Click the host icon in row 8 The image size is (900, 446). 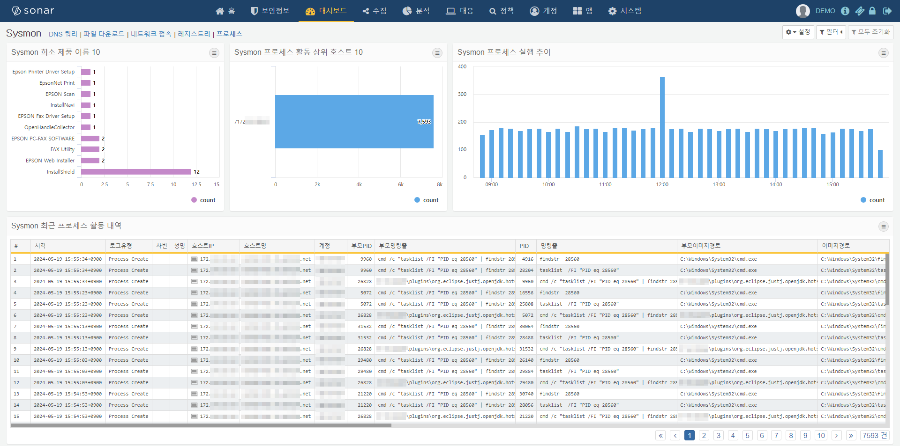(195, 337)
